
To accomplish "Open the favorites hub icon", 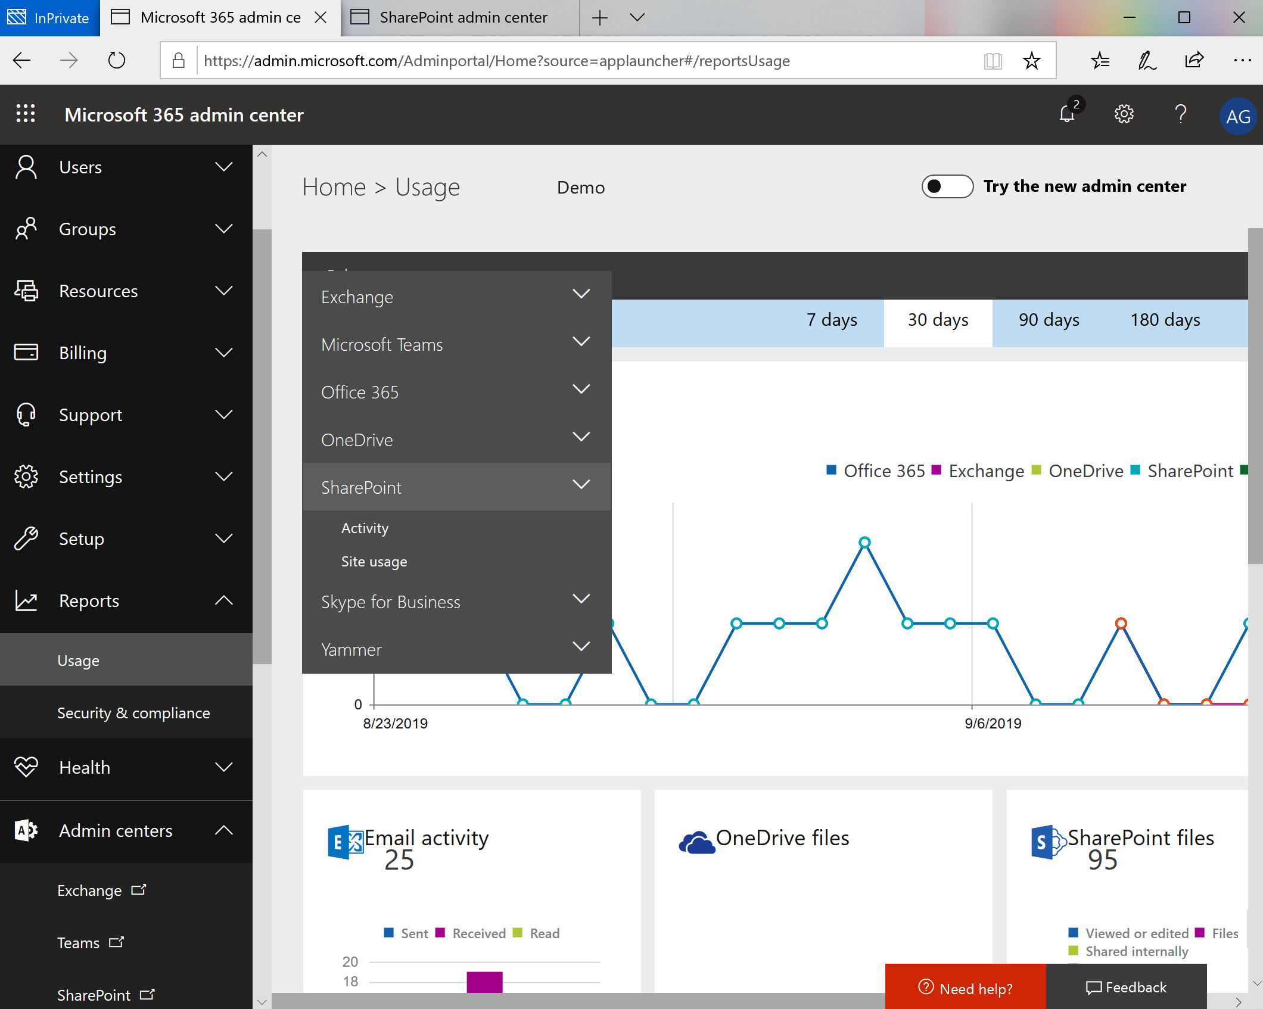I will pyautogui.click(x=1100, y=60).
